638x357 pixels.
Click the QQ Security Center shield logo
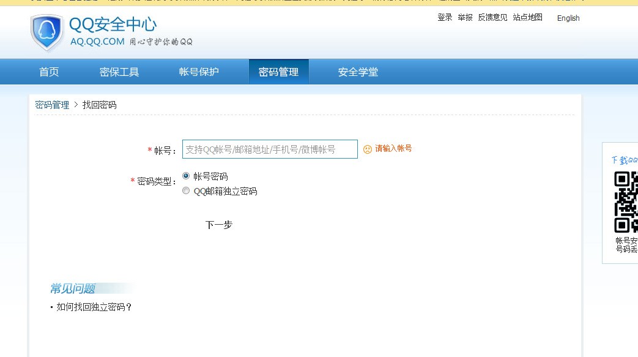(47, 32)
